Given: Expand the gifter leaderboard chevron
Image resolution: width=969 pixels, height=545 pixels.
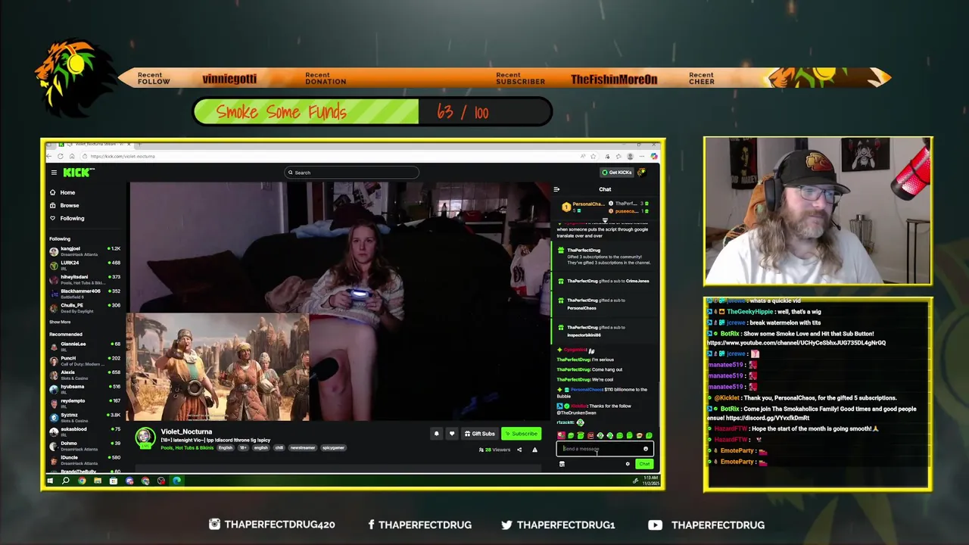Looking at the screenshot, I should coord(605,220).
